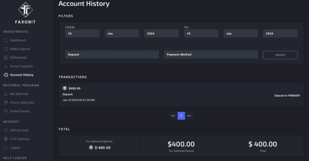Open the TO day dropdown
This screenshot has width=309, height=161.
[x=201, y=34]
